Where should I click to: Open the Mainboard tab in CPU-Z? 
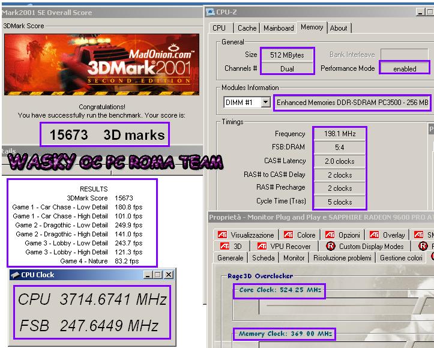point(279,28)
